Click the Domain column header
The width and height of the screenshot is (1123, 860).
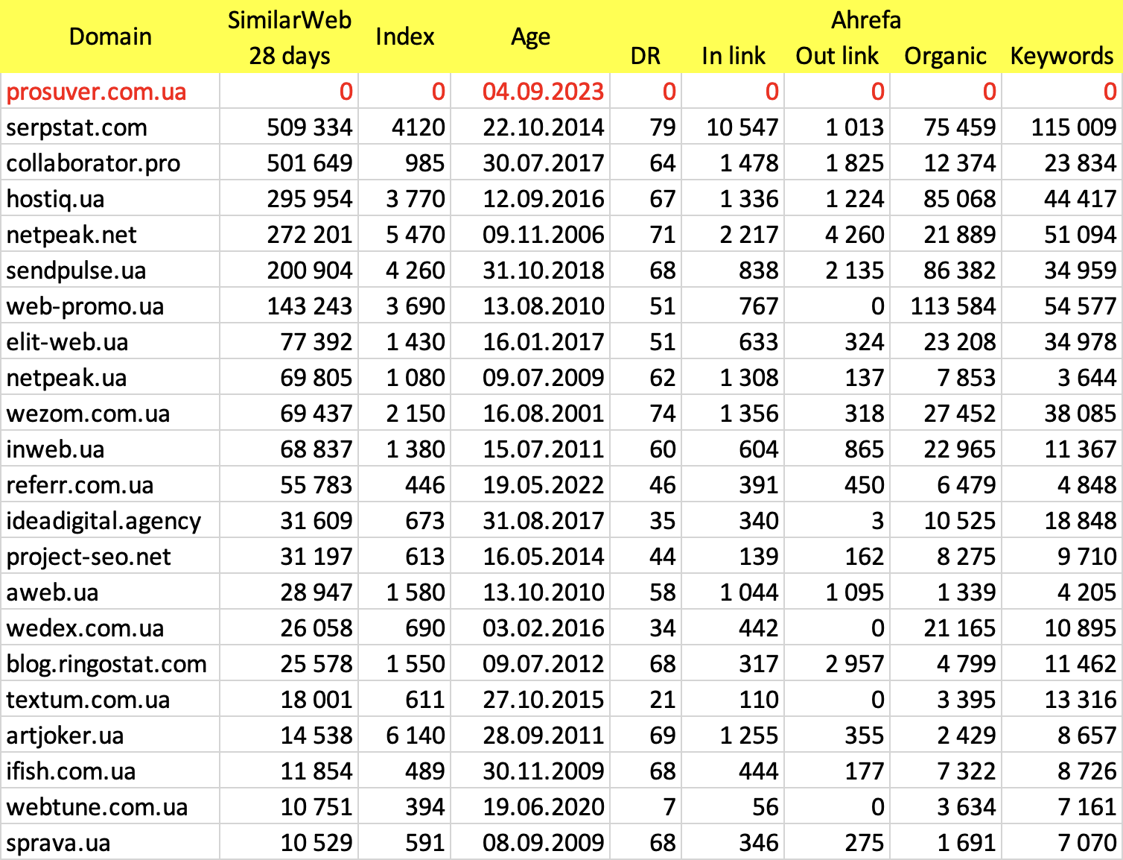(110, 37)
